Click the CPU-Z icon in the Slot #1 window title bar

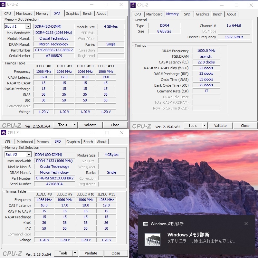(4, 5)
